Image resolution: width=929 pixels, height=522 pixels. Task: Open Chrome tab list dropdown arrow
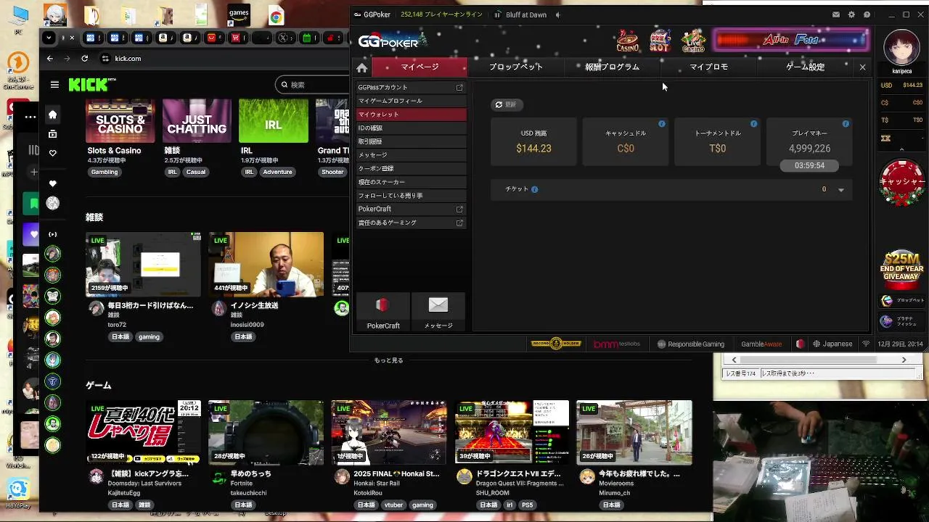coord(49,38)
